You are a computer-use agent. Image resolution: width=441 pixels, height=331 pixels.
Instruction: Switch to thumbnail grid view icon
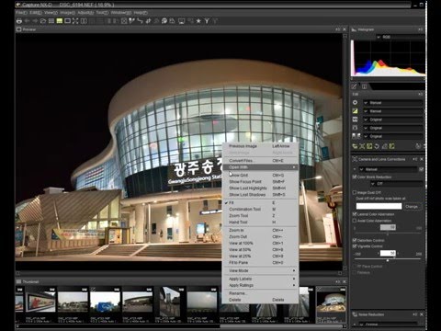pyautogui.click(x=51, y=21)
